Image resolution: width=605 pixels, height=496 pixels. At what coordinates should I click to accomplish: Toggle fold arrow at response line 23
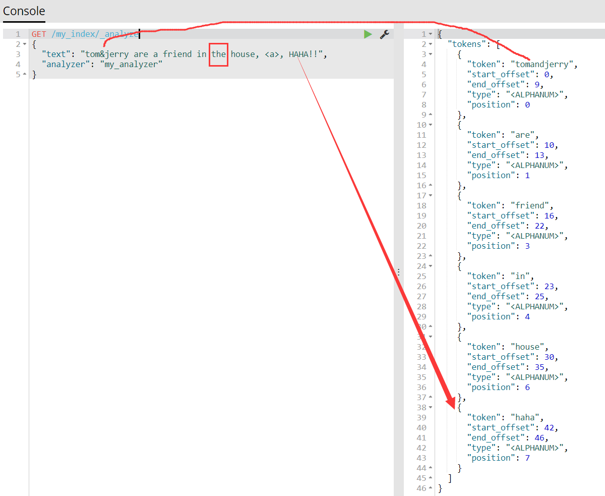coord(430,256)
